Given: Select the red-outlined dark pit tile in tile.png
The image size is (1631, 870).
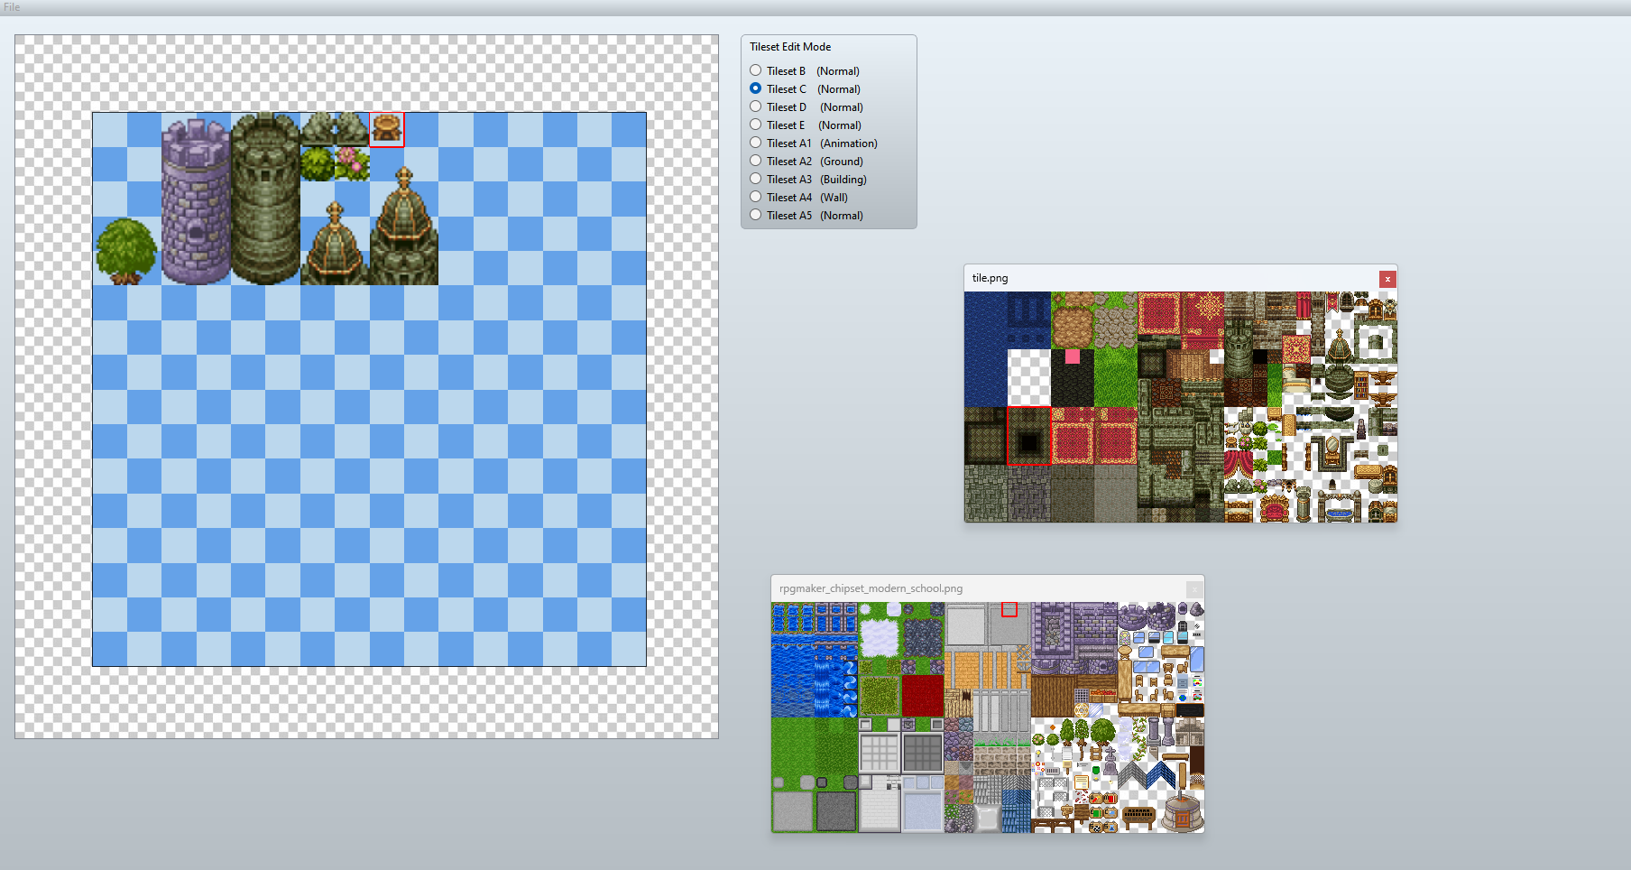Looking at the screenshot, I should tap(1029, 436).
